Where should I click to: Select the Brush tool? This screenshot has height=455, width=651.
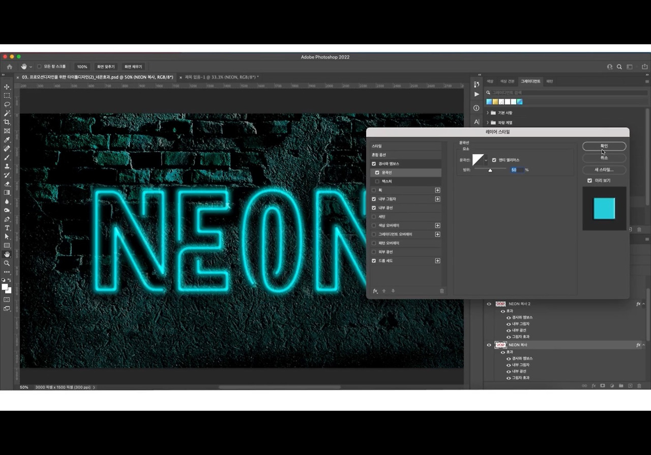pos(7,157)
